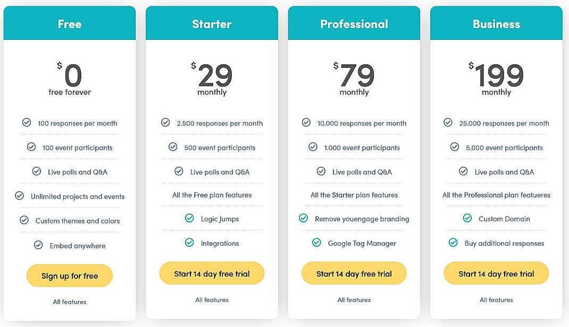569x327 pixels.
Task: Start the 14 day trial for Business
Action: click(x=496, y=273)
